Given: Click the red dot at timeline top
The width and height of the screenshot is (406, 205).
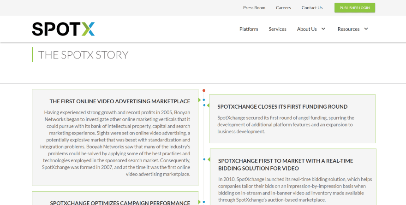Looking at the screenshot, I should pyautogui.click(x=203, y=90).
